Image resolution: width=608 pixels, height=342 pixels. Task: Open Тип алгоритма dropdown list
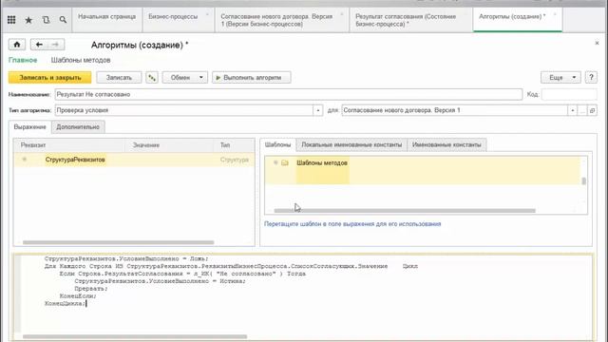coord(318,110)
